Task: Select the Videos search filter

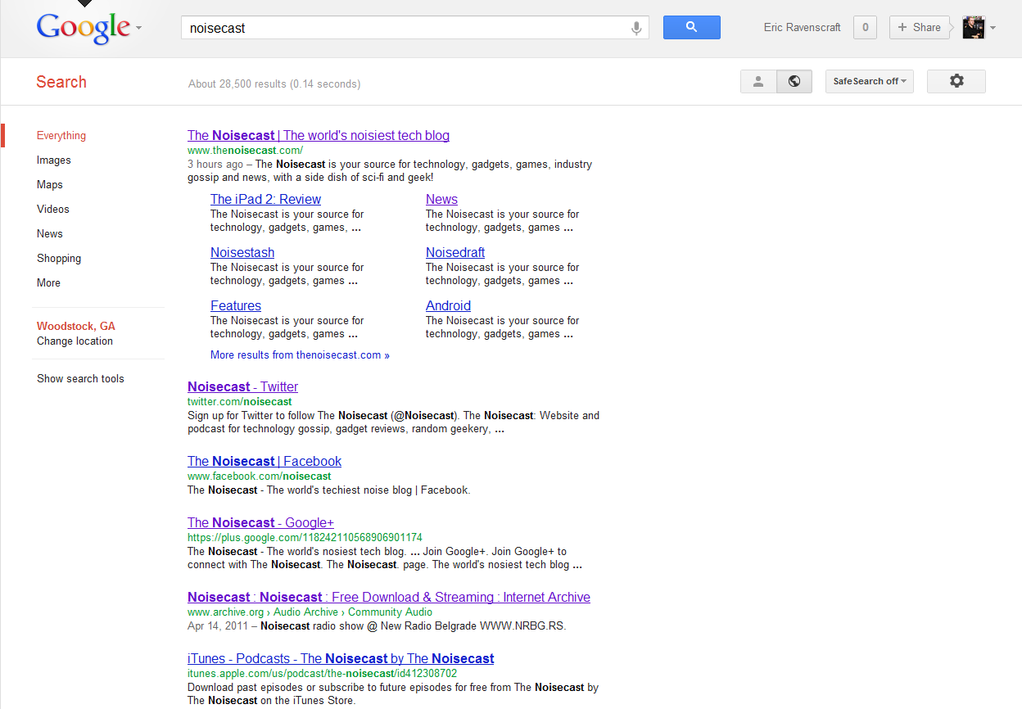Action: click(x=53, y=210)
